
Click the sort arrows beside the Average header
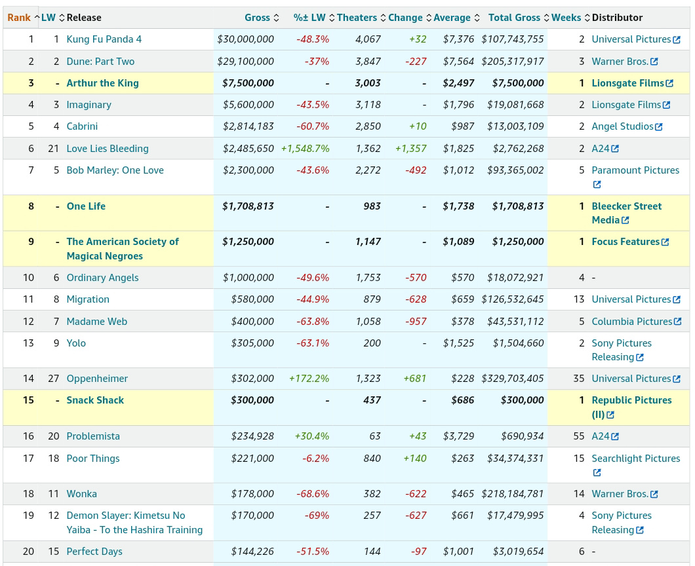(x=477, y=18)
